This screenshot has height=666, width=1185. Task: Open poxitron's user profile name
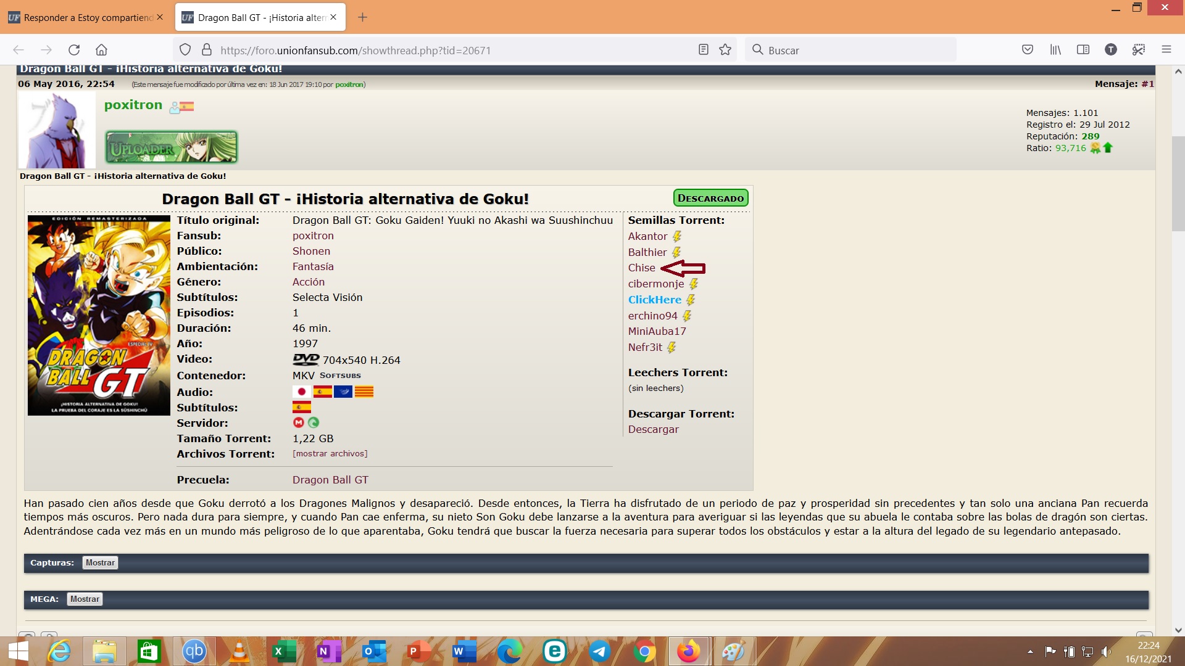click(133, 105)
